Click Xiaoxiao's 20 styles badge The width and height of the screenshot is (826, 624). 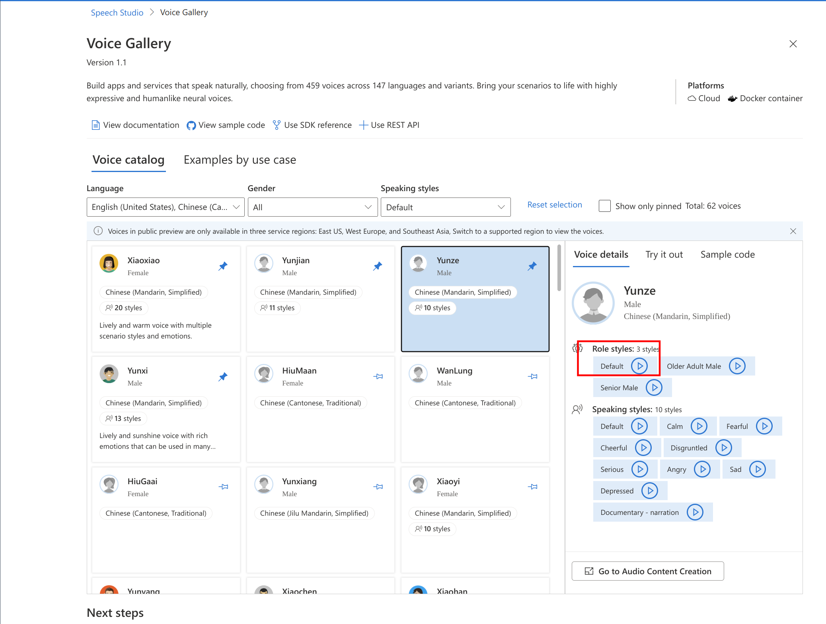click(x=124, y=308)
